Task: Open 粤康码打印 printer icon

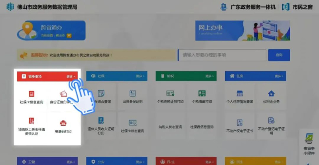Action: [63, 123]
